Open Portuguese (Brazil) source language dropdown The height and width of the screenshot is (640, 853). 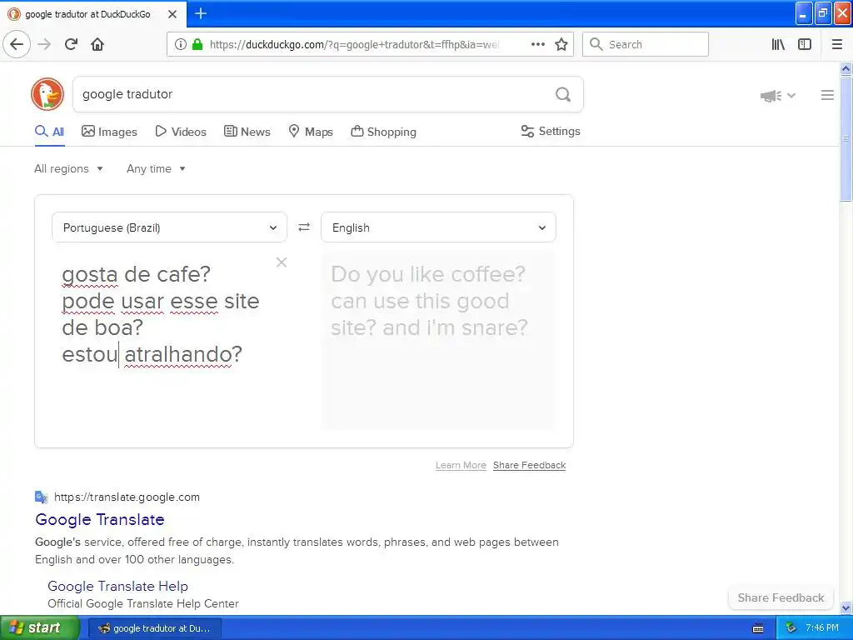[x=169, y=227]
